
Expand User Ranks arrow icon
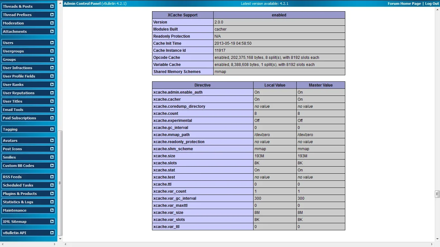52,85
